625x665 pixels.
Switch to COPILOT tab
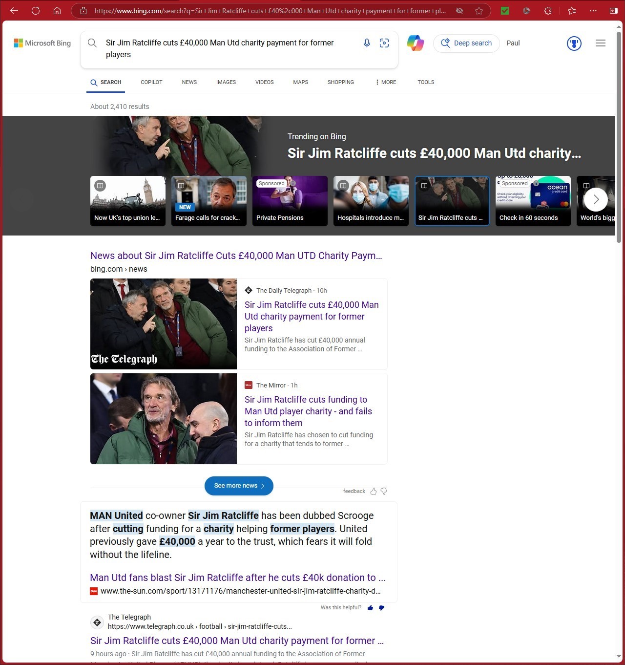point(151,82)
